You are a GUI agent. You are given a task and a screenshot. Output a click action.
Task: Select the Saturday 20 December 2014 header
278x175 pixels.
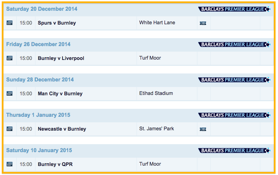coord(42,9)
